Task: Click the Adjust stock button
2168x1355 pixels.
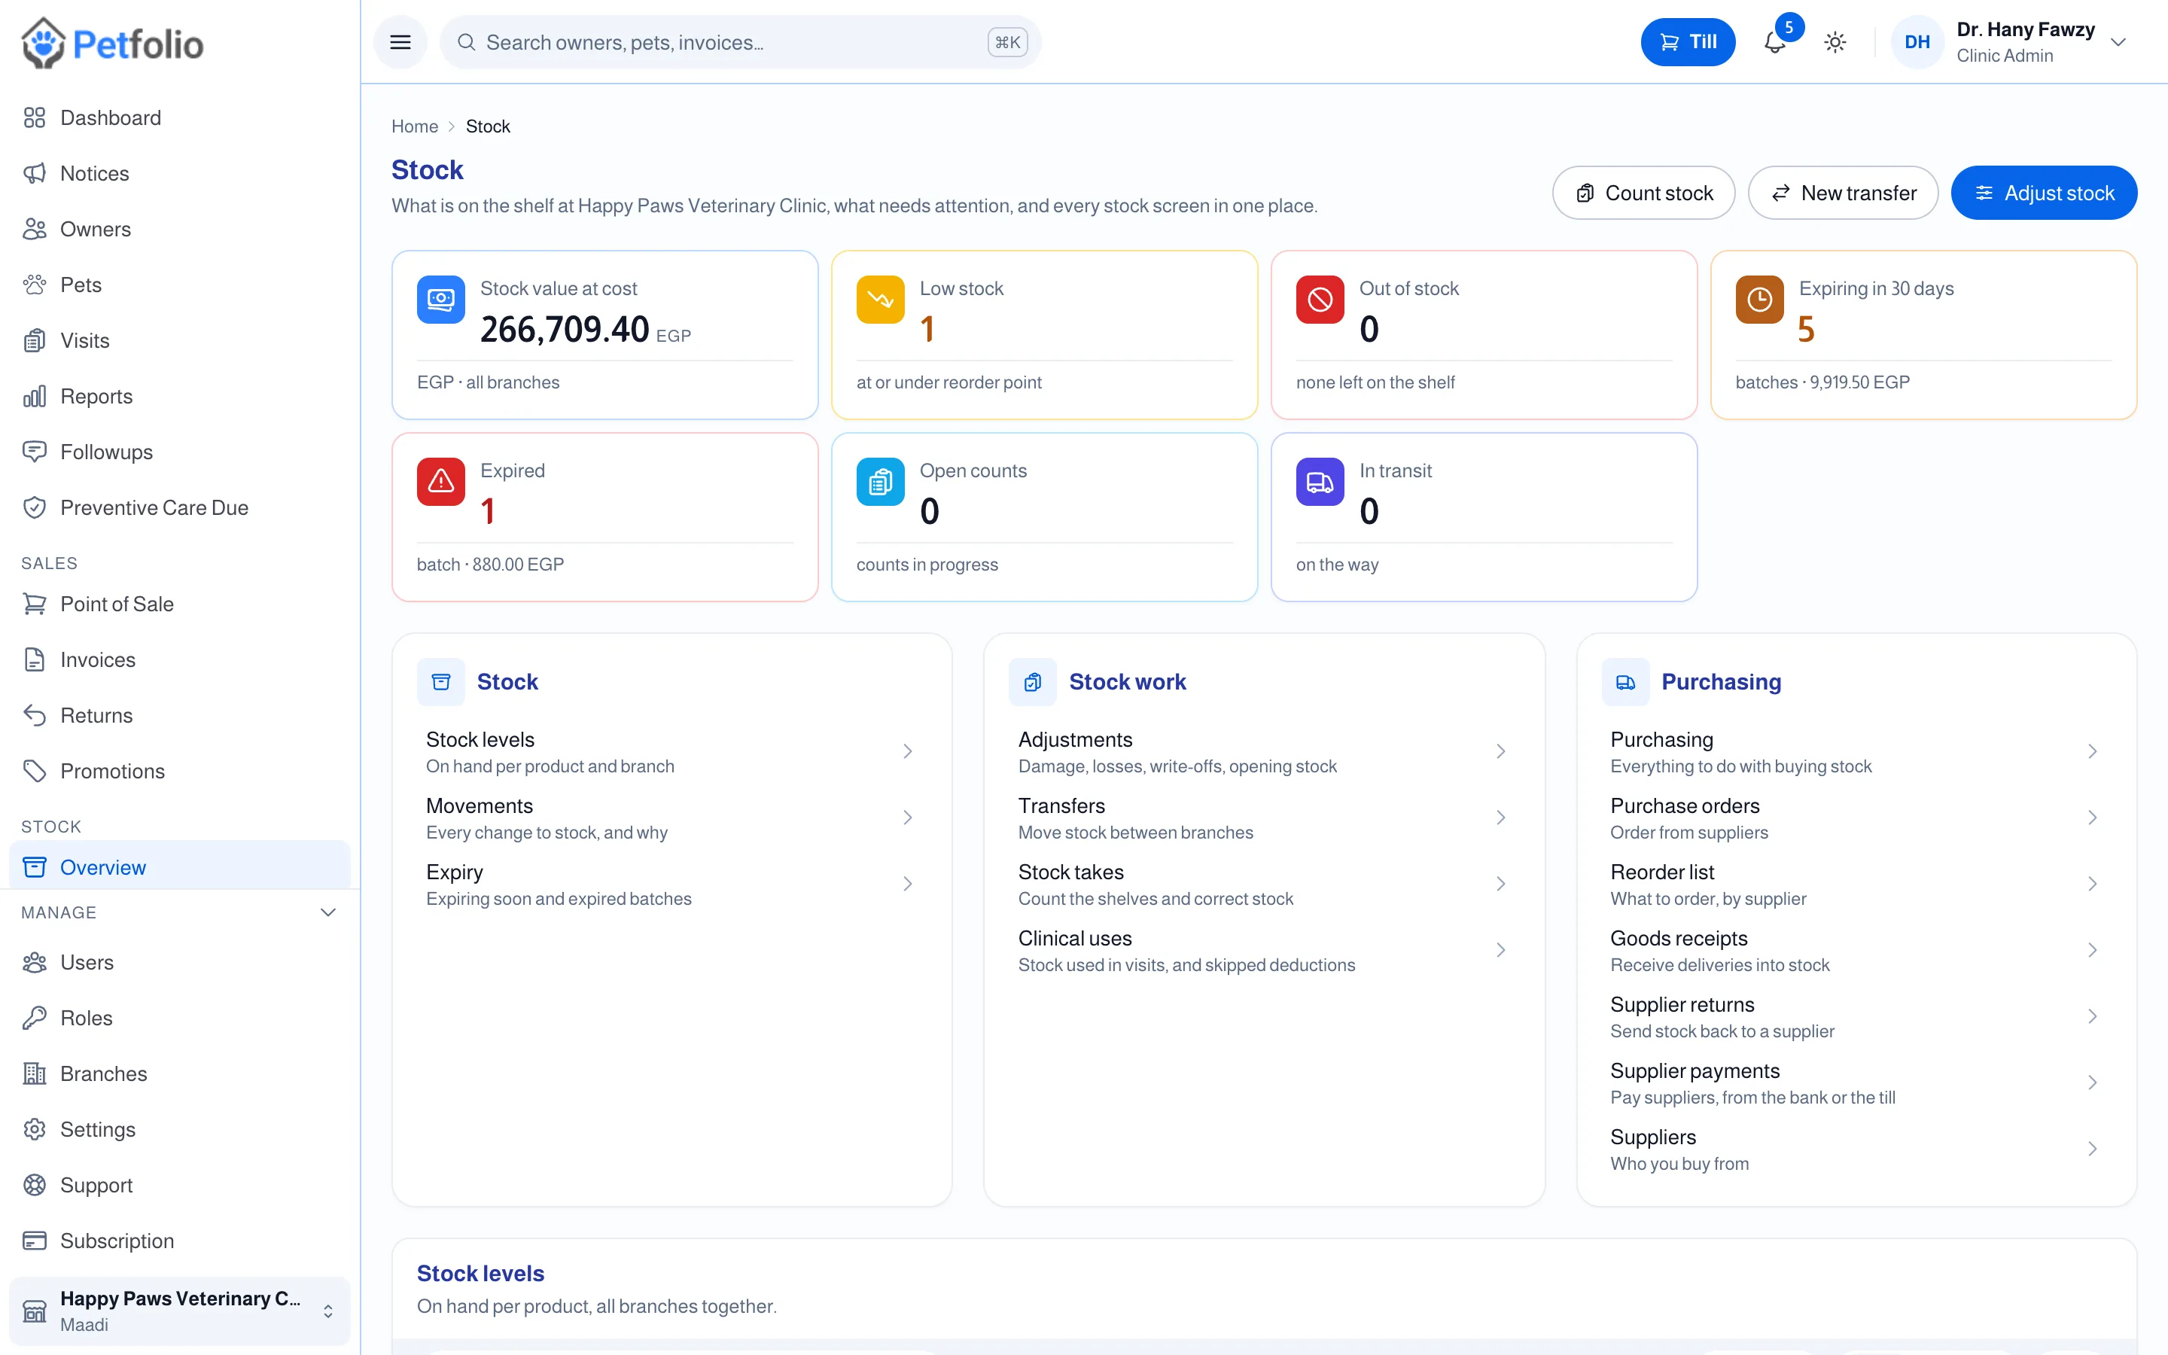Action: 2044,193
